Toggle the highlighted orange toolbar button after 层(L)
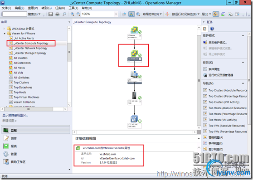This screenshot has width=253, height=180. (x=216, y=14)
